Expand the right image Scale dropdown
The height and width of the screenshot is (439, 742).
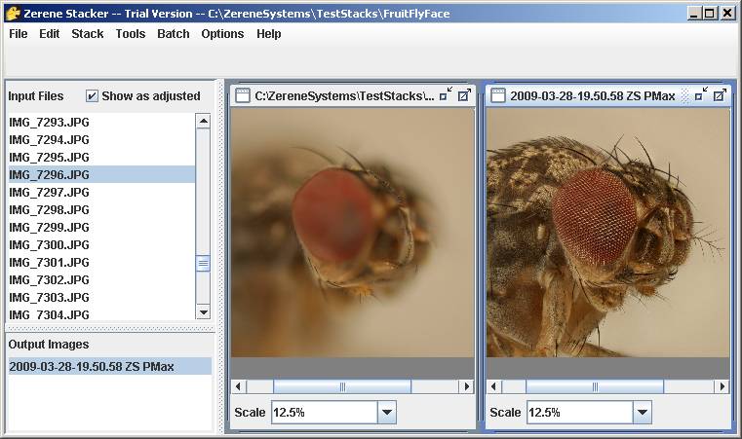(643, 412)
